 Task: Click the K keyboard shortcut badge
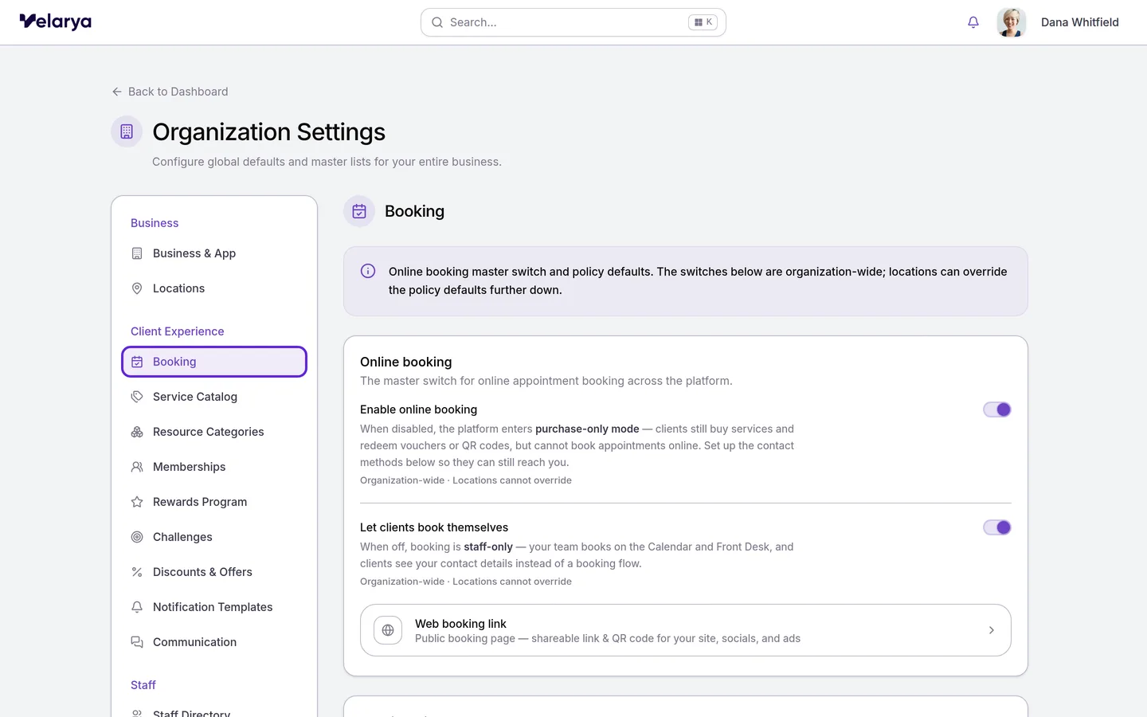pyautogui.click(x=703, y=22)
